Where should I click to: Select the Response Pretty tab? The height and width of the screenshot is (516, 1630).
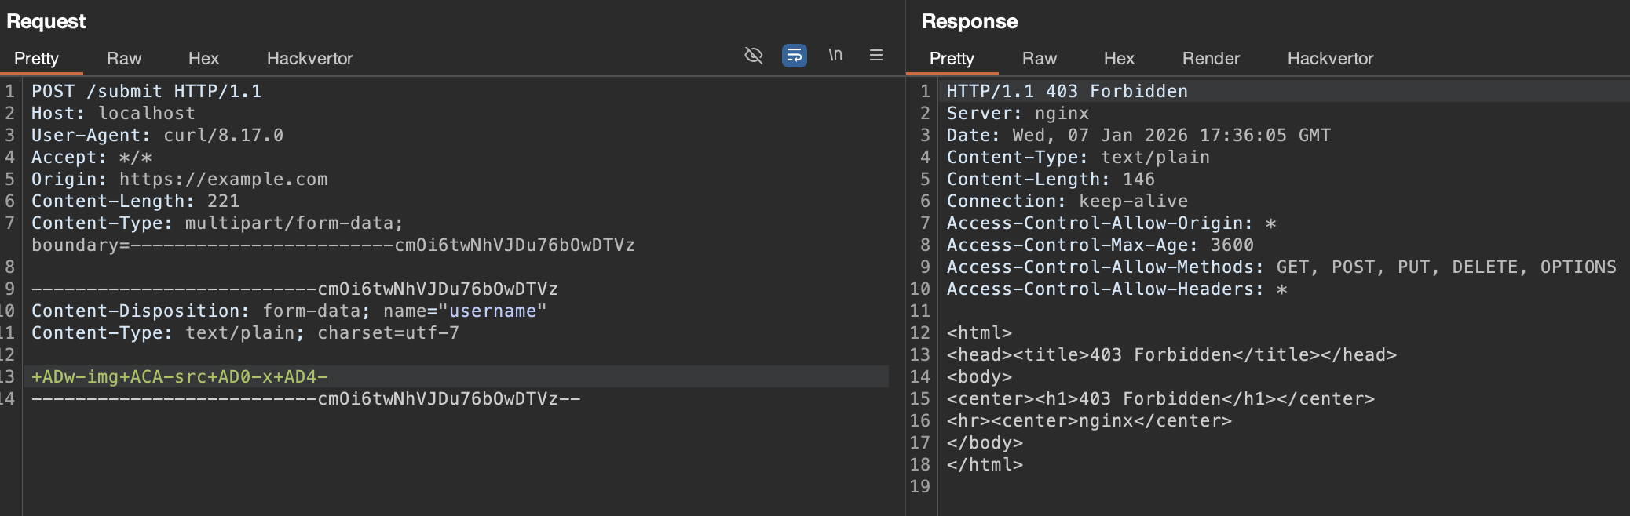[952, 59]
